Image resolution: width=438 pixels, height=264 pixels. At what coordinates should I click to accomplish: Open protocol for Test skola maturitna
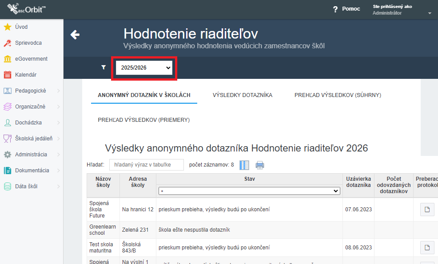pos(427,248)
